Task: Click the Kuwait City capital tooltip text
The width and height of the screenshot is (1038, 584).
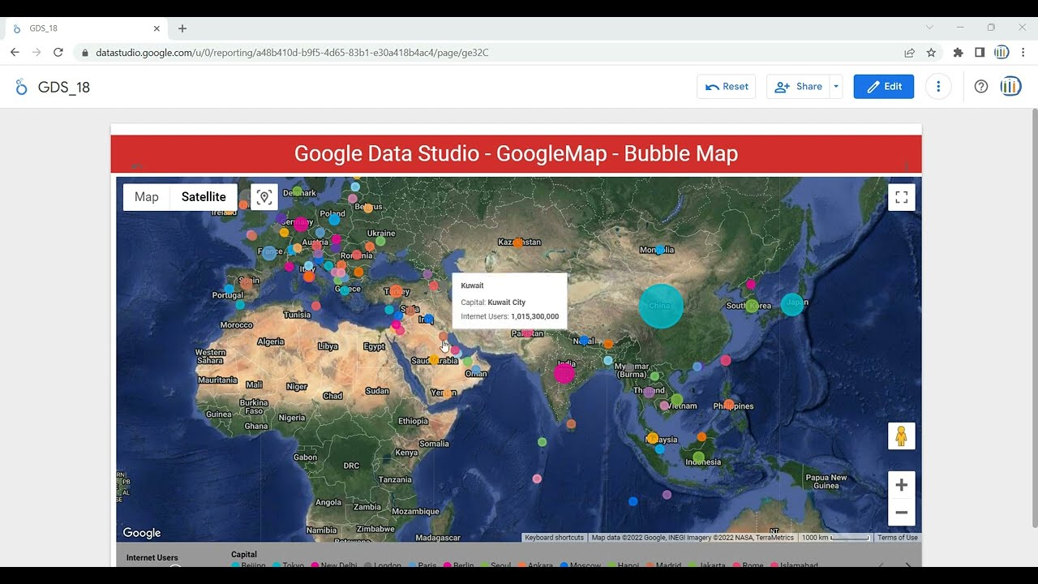Action: (x=507, y=303)
